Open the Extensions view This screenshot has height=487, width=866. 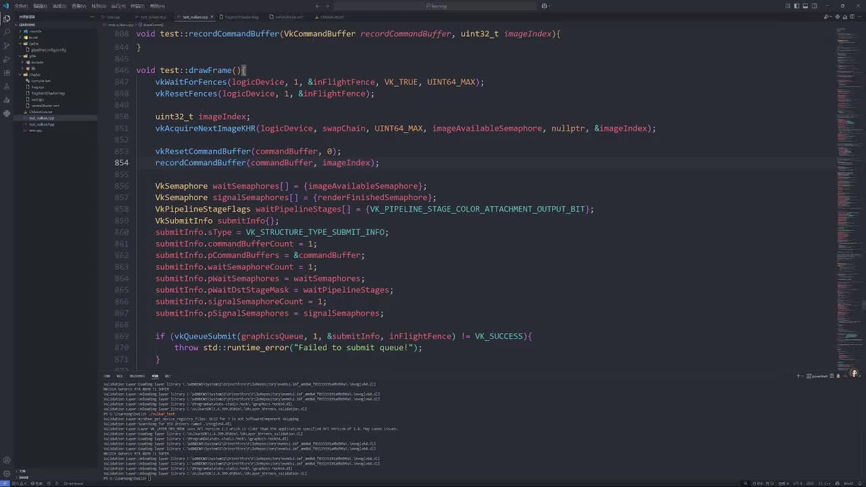click(7, 73)
